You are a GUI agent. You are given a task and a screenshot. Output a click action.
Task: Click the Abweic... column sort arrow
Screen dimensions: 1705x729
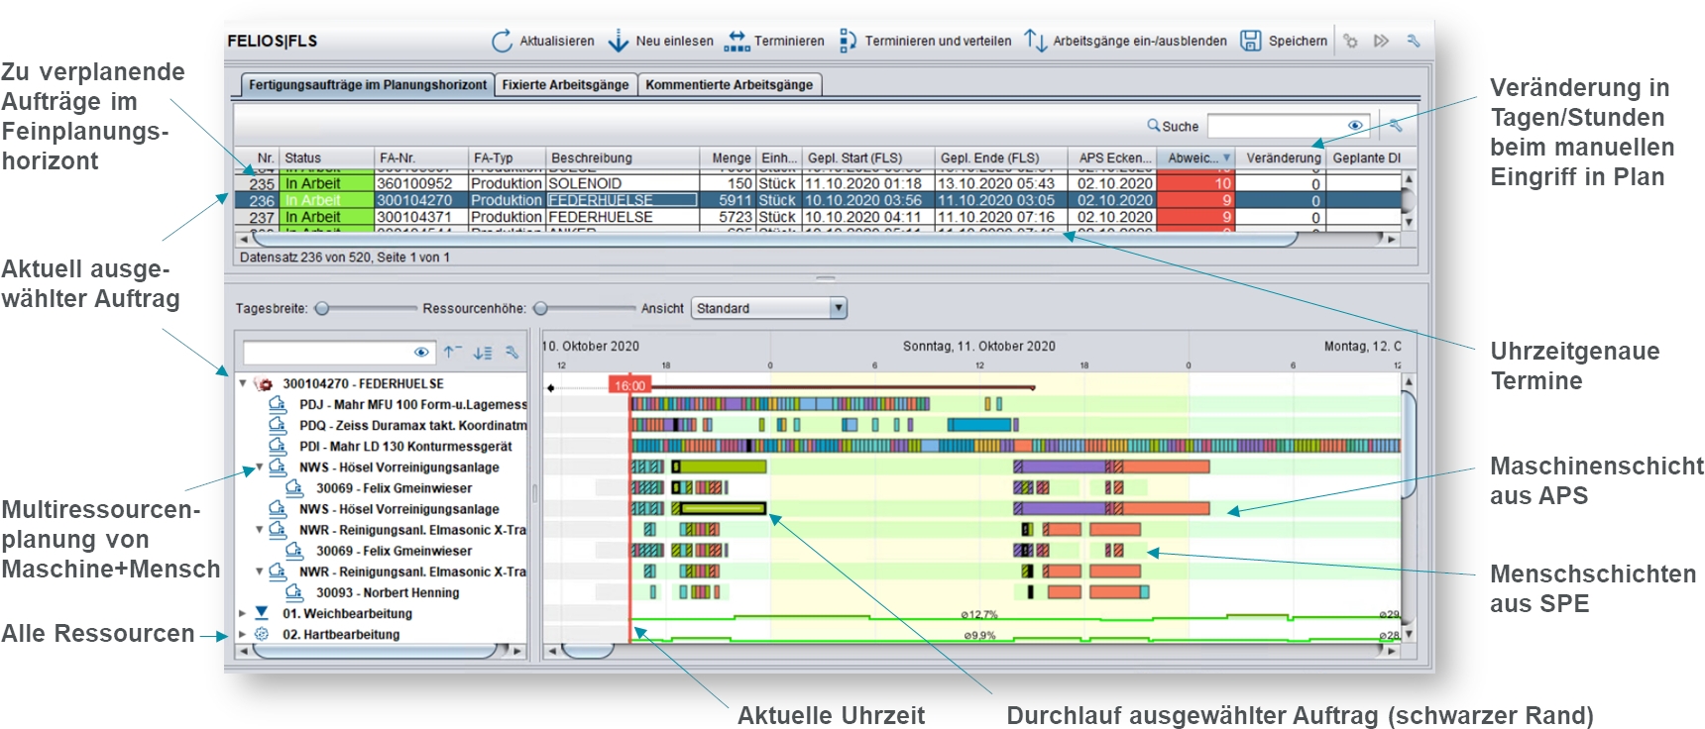[1226, 158]
